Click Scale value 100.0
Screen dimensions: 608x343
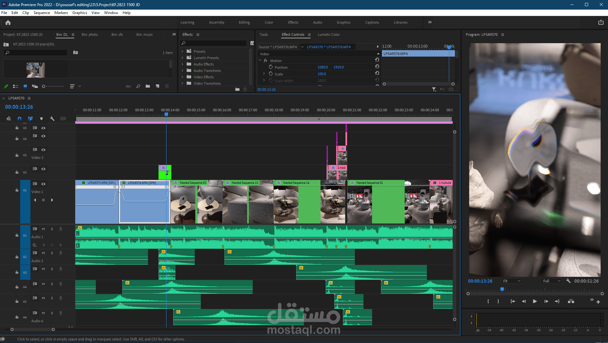322,74
